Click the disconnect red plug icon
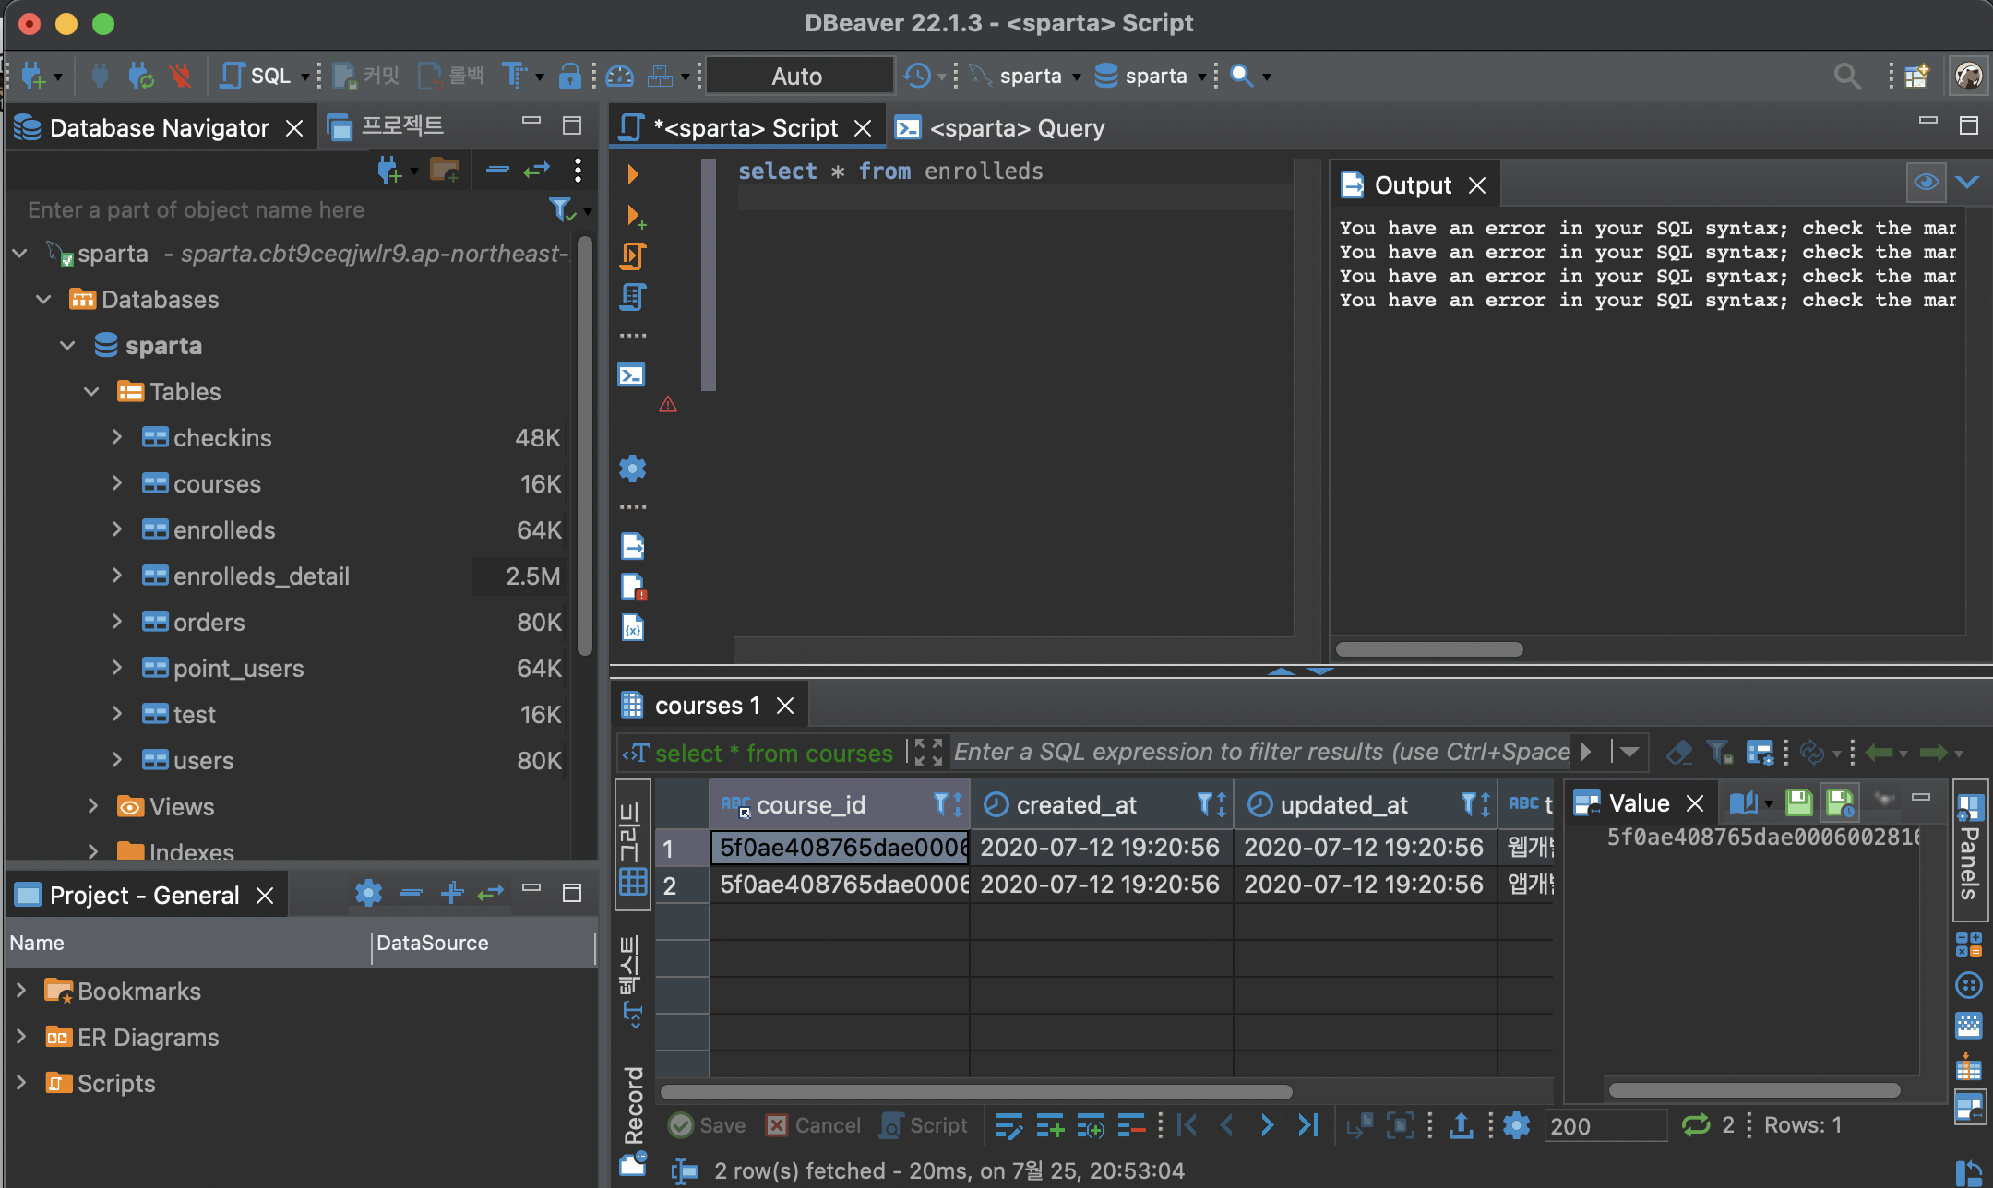The width and height of the screenshot is (1993, 1188). click(181, 76)
